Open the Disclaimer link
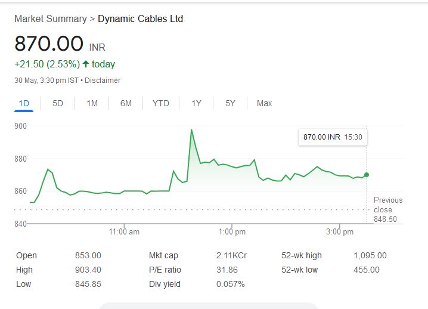 pos(103,80)
